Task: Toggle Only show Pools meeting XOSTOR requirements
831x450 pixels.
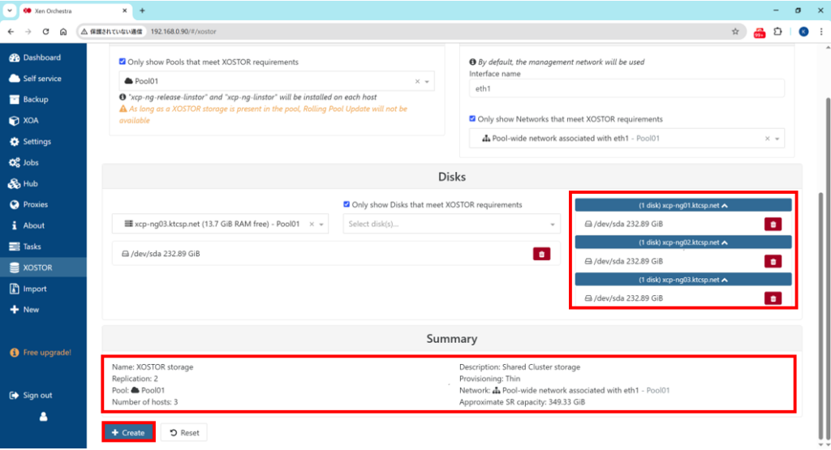Action: pyautogui.click(x=123, y=62)
